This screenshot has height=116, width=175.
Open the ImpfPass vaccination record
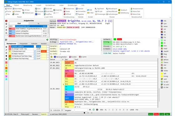coord(48,14)
